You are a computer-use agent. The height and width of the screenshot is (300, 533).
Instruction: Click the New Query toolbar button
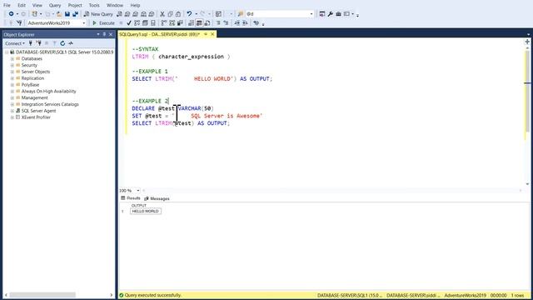(98, 14)
